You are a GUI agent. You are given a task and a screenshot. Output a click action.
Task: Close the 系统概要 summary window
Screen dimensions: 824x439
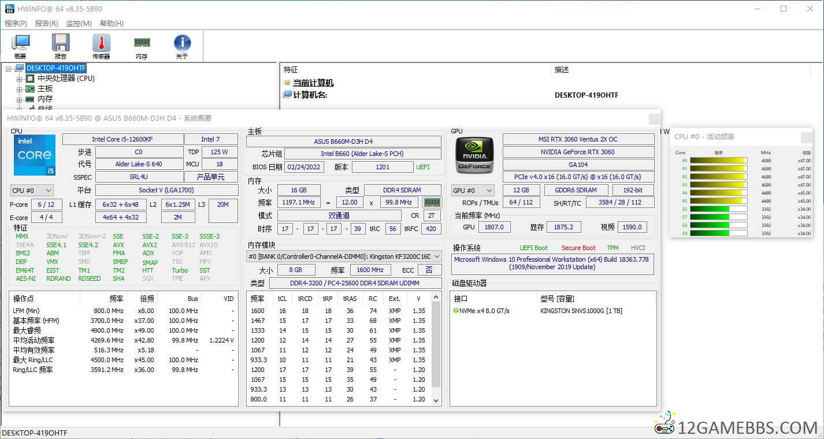tap(654, 119)
